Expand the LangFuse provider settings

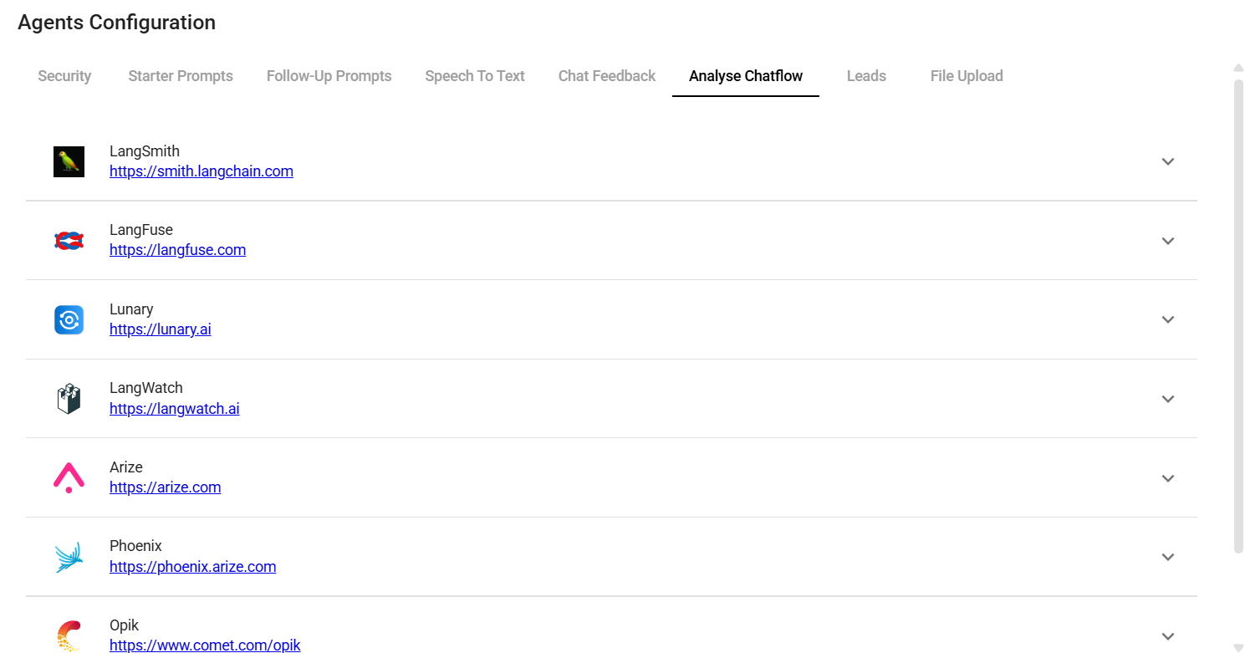coord(1167,240)
